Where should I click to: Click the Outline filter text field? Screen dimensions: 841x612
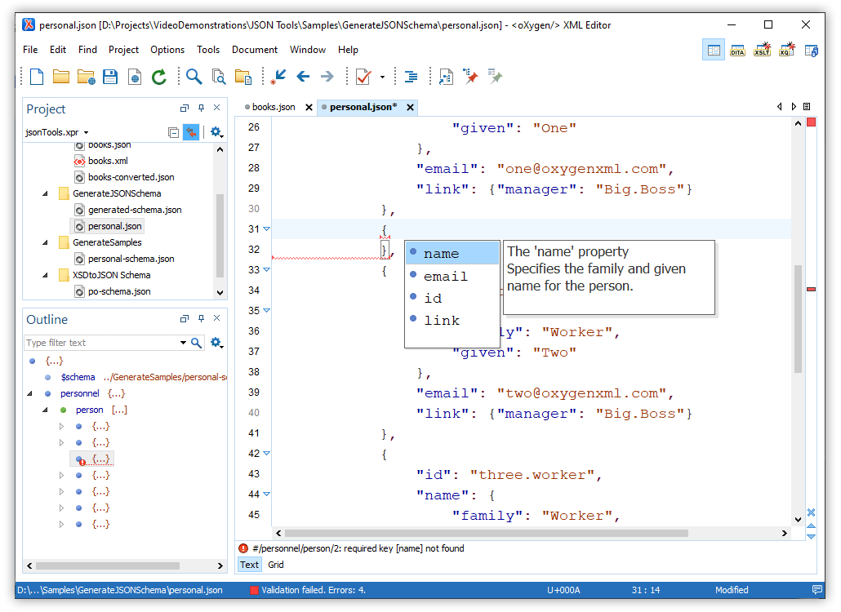[101, 343]
